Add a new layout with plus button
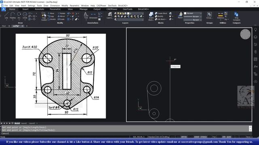The width and height of the screenshot is (259, 145). (x=37, y=123)
